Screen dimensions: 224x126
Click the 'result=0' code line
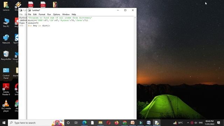[33, 23]
